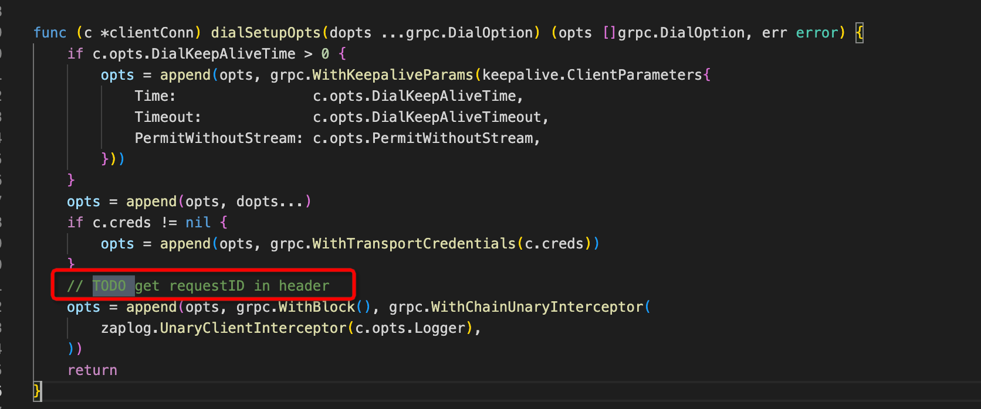Click the opening brace after error)
Image resolution: width=981 pixels, height=409 pixels.
tap(859, 33)
